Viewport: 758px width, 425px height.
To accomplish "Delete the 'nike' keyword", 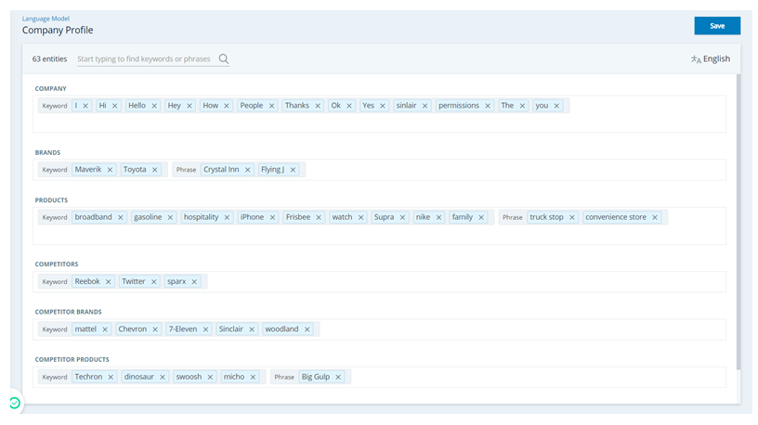I will (438, 218).
